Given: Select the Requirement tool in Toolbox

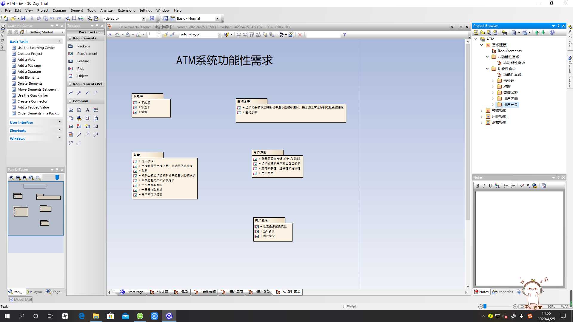Looking at the screenshot, I should (87, 54).
